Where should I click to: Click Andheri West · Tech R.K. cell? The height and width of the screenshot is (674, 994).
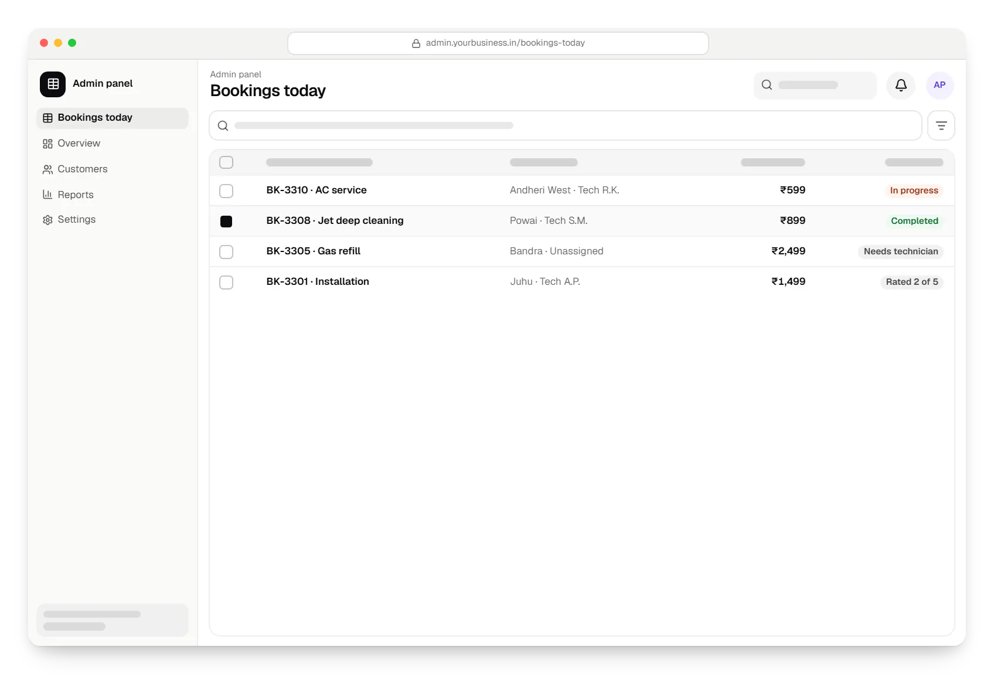564,190
